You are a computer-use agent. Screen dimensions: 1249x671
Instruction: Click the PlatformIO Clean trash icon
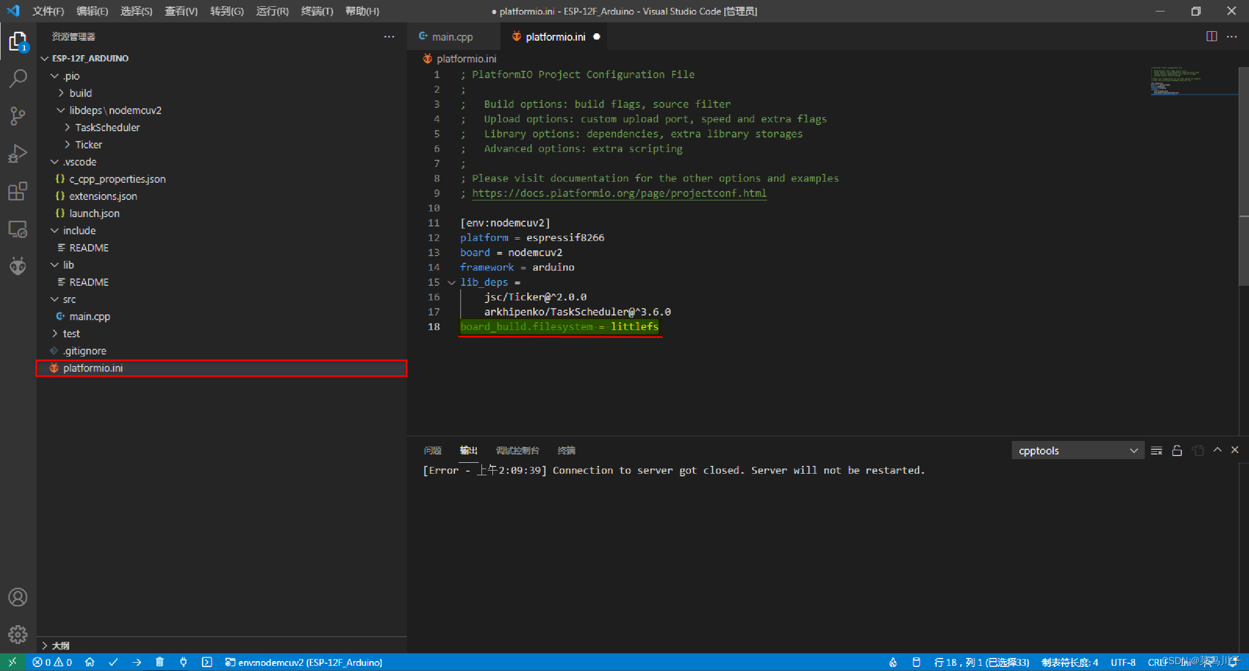160,662
